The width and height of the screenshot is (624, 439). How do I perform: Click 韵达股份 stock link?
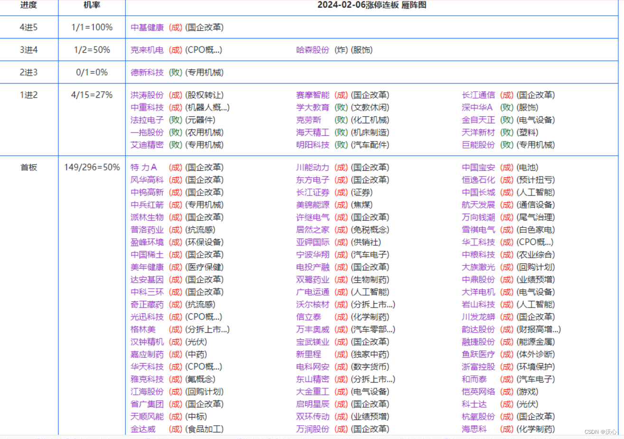(x=478, y=329)
